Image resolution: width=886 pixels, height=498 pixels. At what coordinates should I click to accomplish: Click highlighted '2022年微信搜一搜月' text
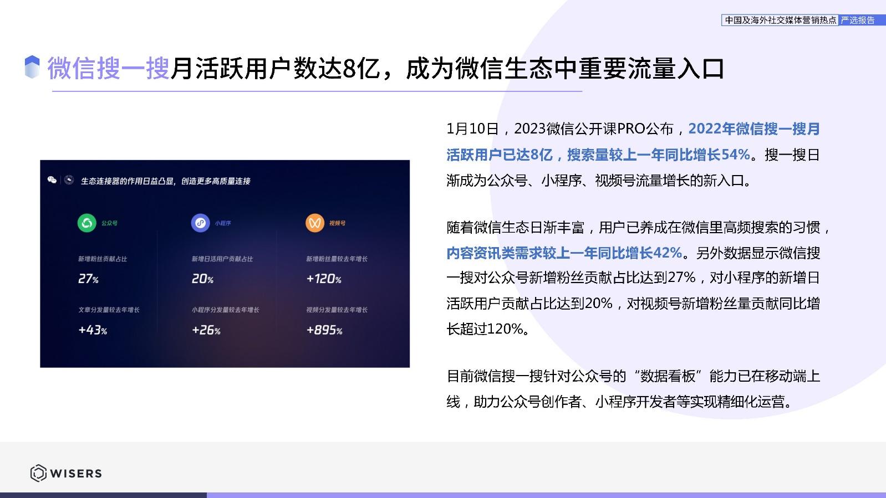754,129
